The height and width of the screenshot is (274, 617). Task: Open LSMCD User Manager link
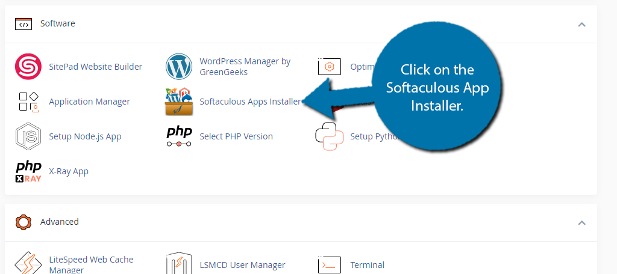[x=242, y=265]
